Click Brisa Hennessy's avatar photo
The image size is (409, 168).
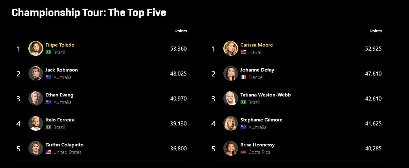point(231,148)
